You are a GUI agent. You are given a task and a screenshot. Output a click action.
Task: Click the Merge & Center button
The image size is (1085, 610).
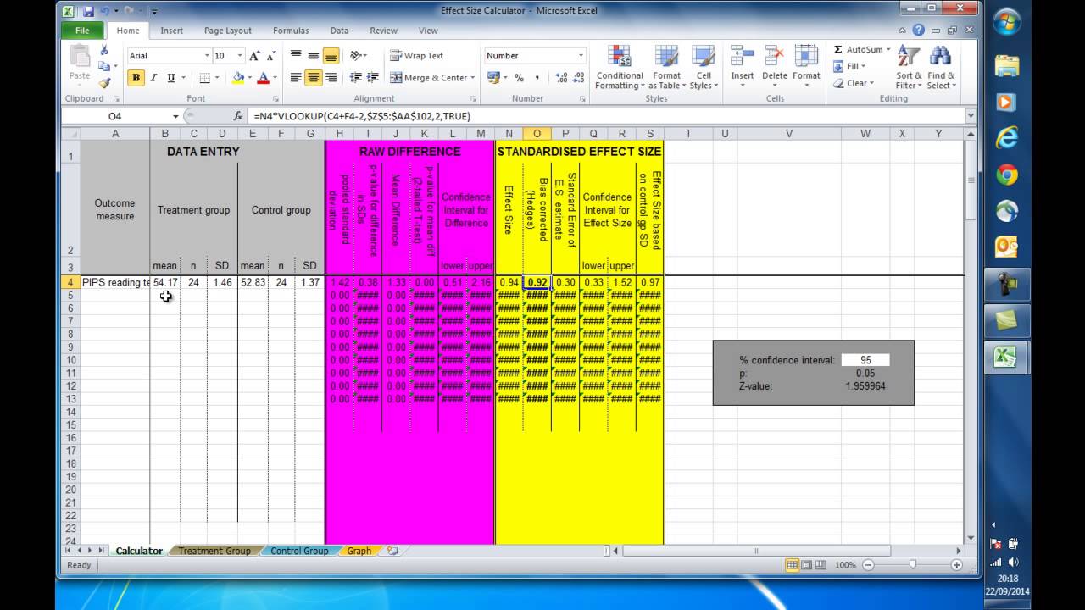[x=433, y=78]
